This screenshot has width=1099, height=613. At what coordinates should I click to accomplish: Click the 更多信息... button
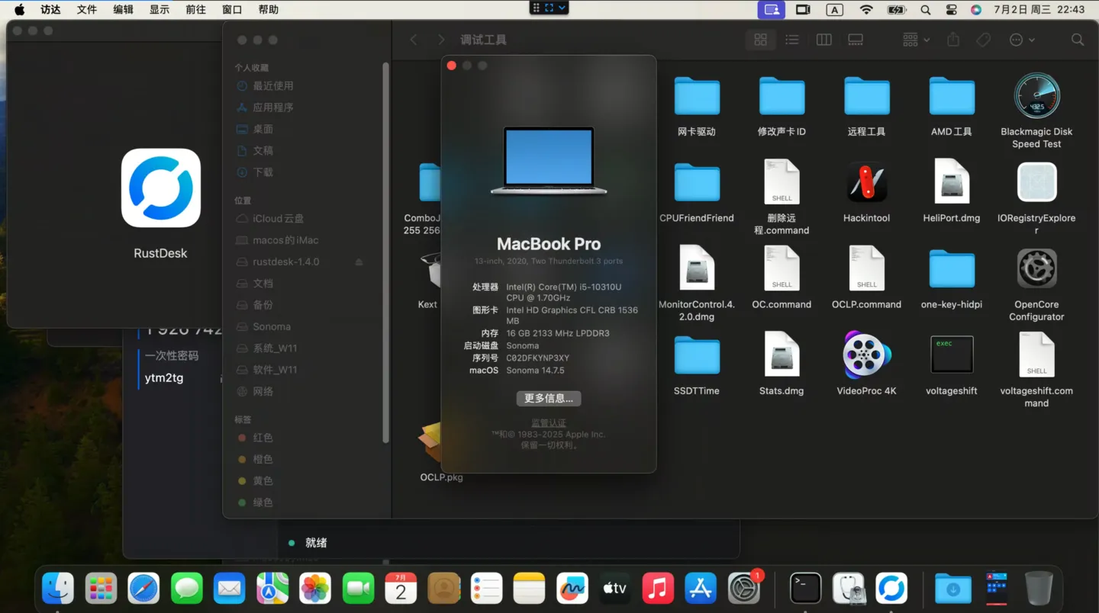[x=548, y=398]
